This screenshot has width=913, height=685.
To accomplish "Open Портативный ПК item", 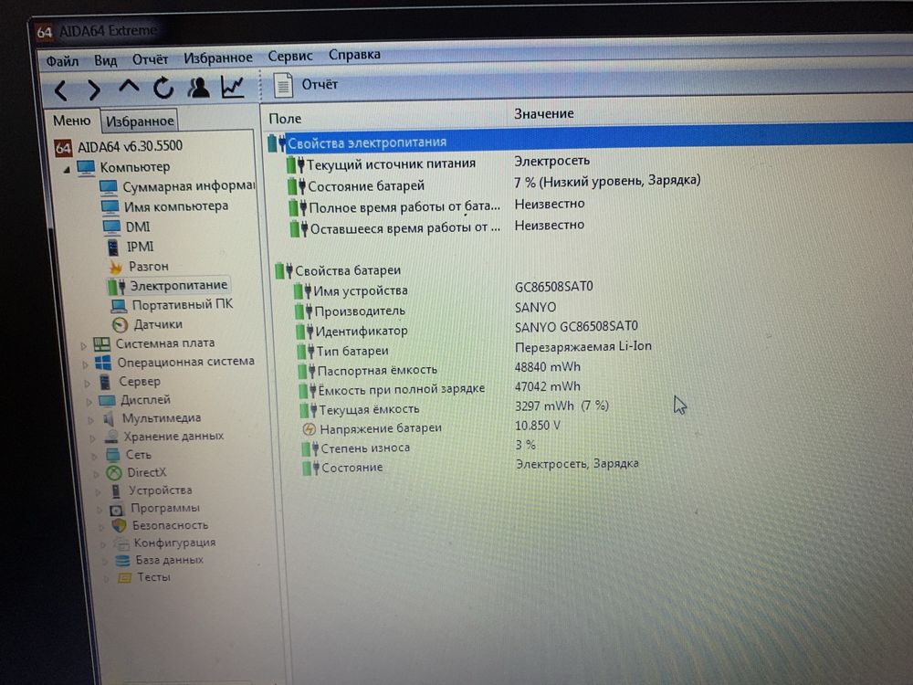I will pos(183,305).
